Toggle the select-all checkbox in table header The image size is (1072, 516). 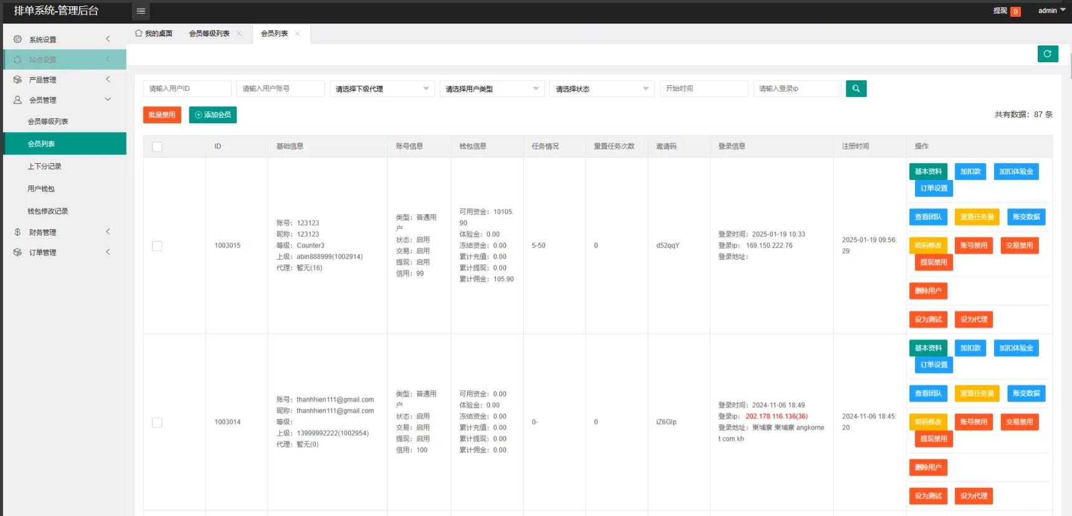[157, 147]
